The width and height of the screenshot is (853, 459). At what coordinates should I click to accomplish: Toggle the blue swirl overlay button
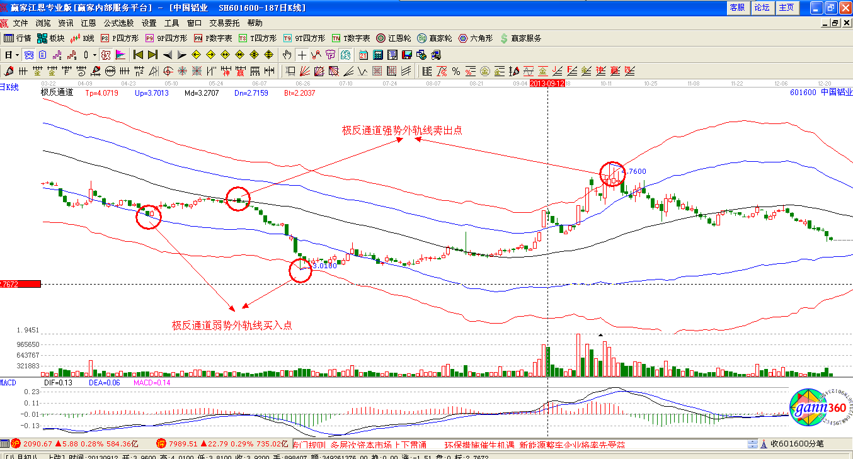[x=29, y=55]
